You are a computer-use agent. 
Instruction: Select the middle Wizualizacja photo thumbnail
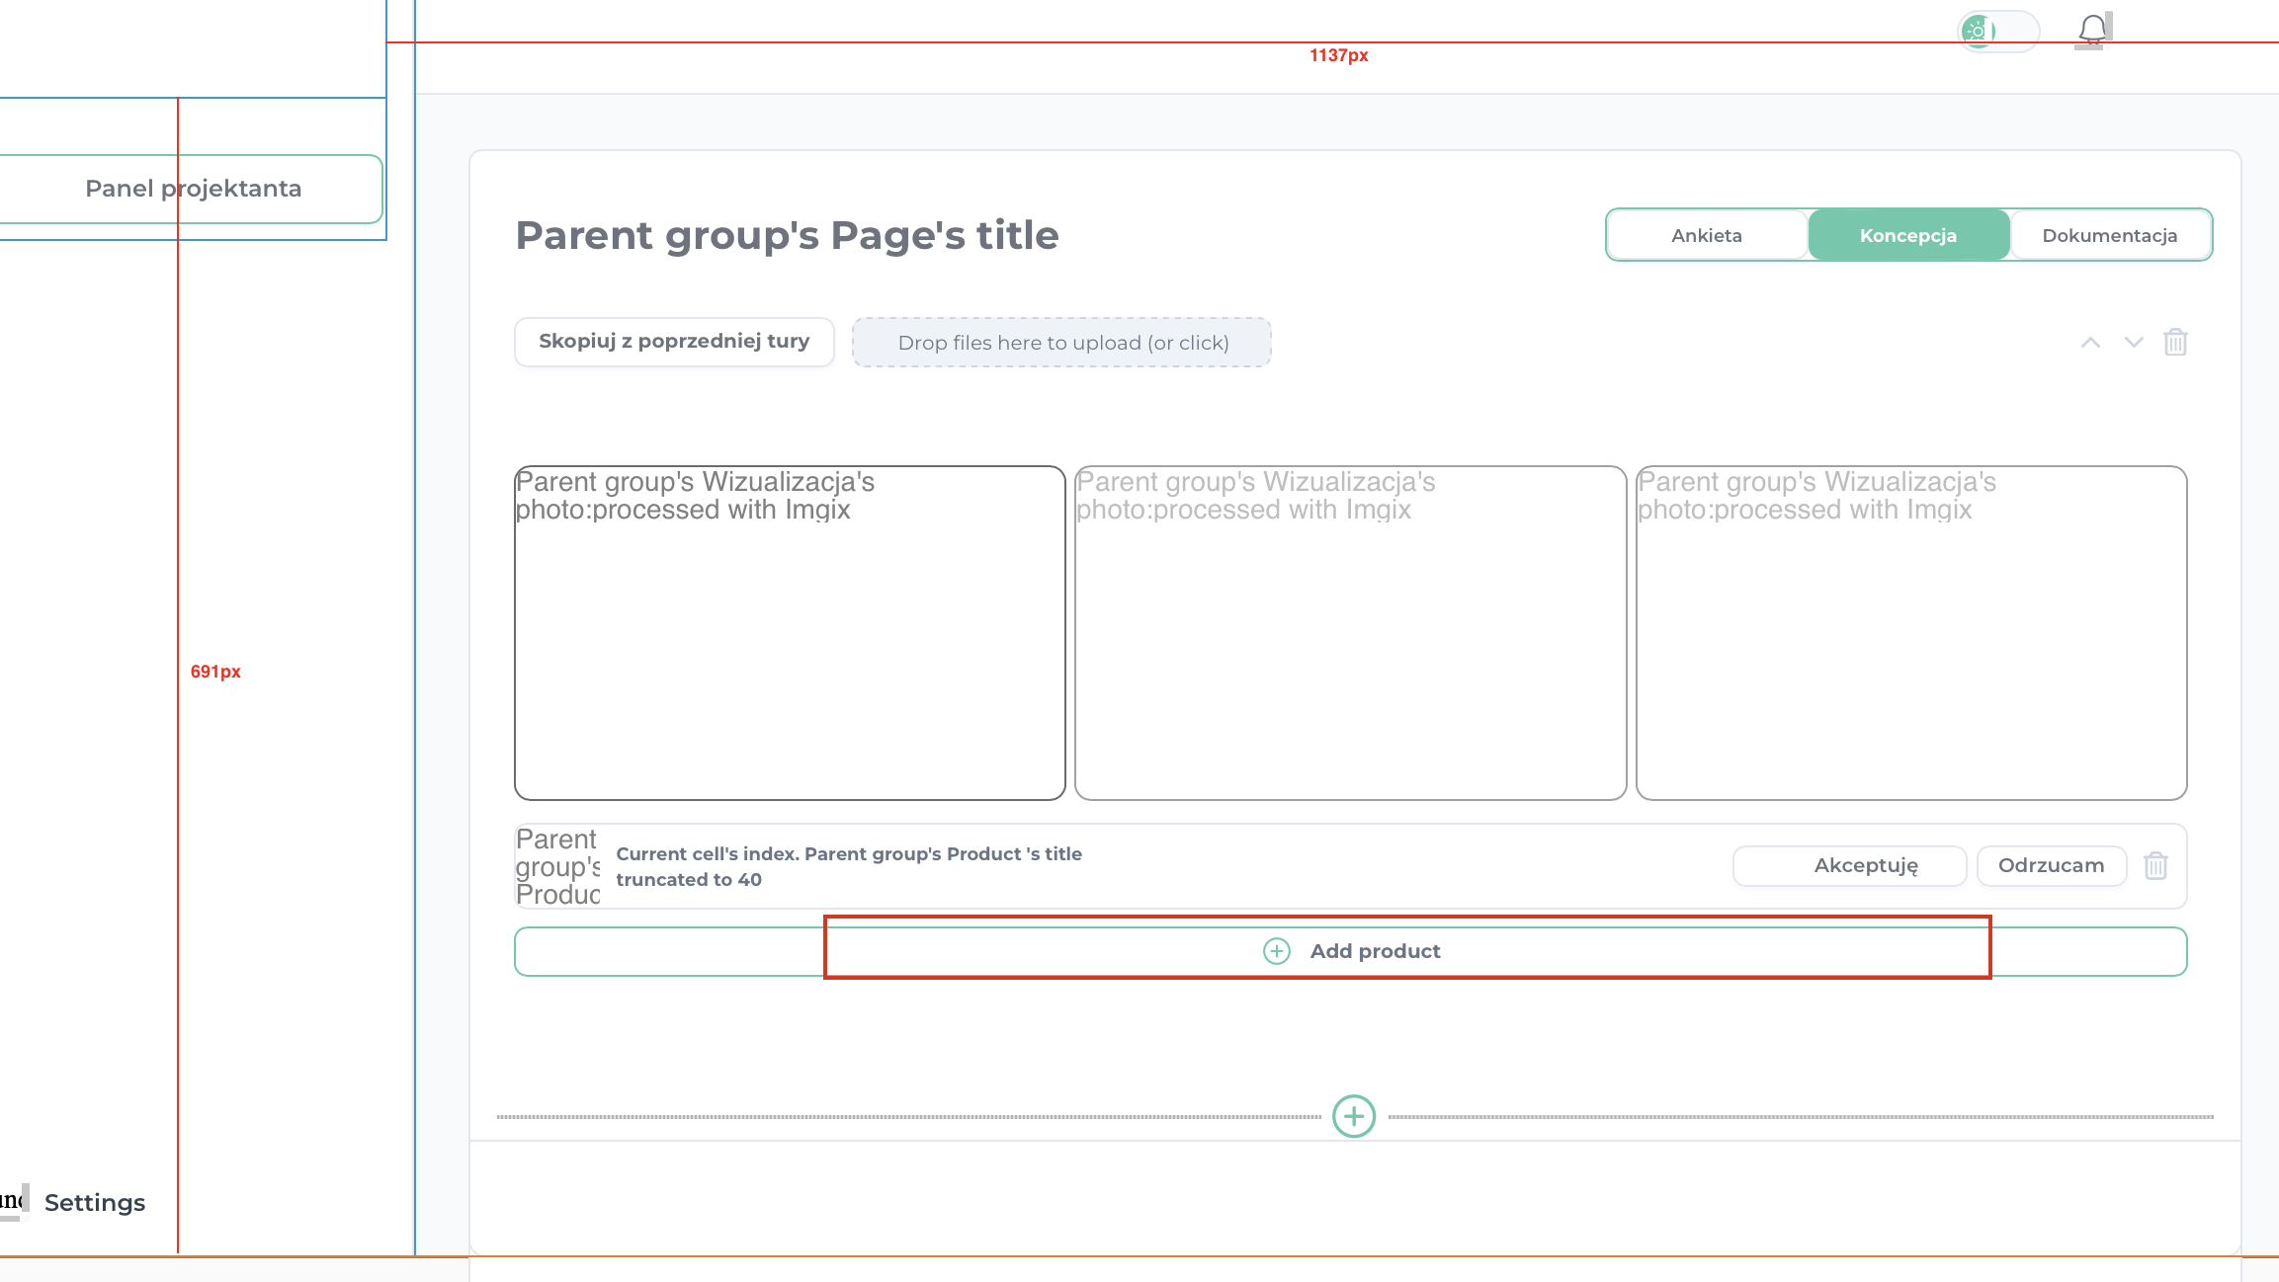(x=1350, y=633)
